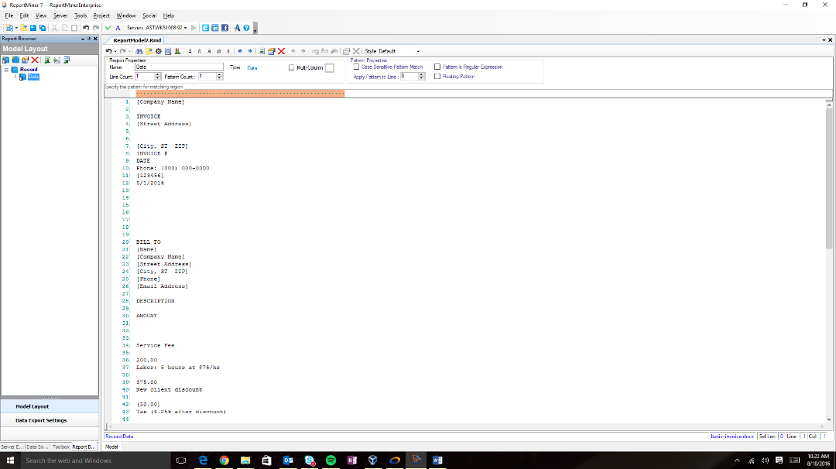
Task: Switch to the Toolbox tab
Action: click(x=60, y=447)
